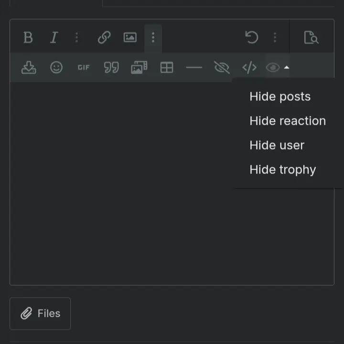Screen dimensions: 344x344
Task: Insert a horizontal line divider
Action: tap(194, 67)
